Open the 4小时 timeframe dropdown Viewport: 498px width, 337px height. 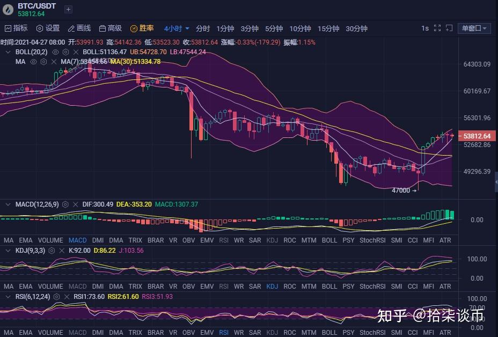click(177, 28)
